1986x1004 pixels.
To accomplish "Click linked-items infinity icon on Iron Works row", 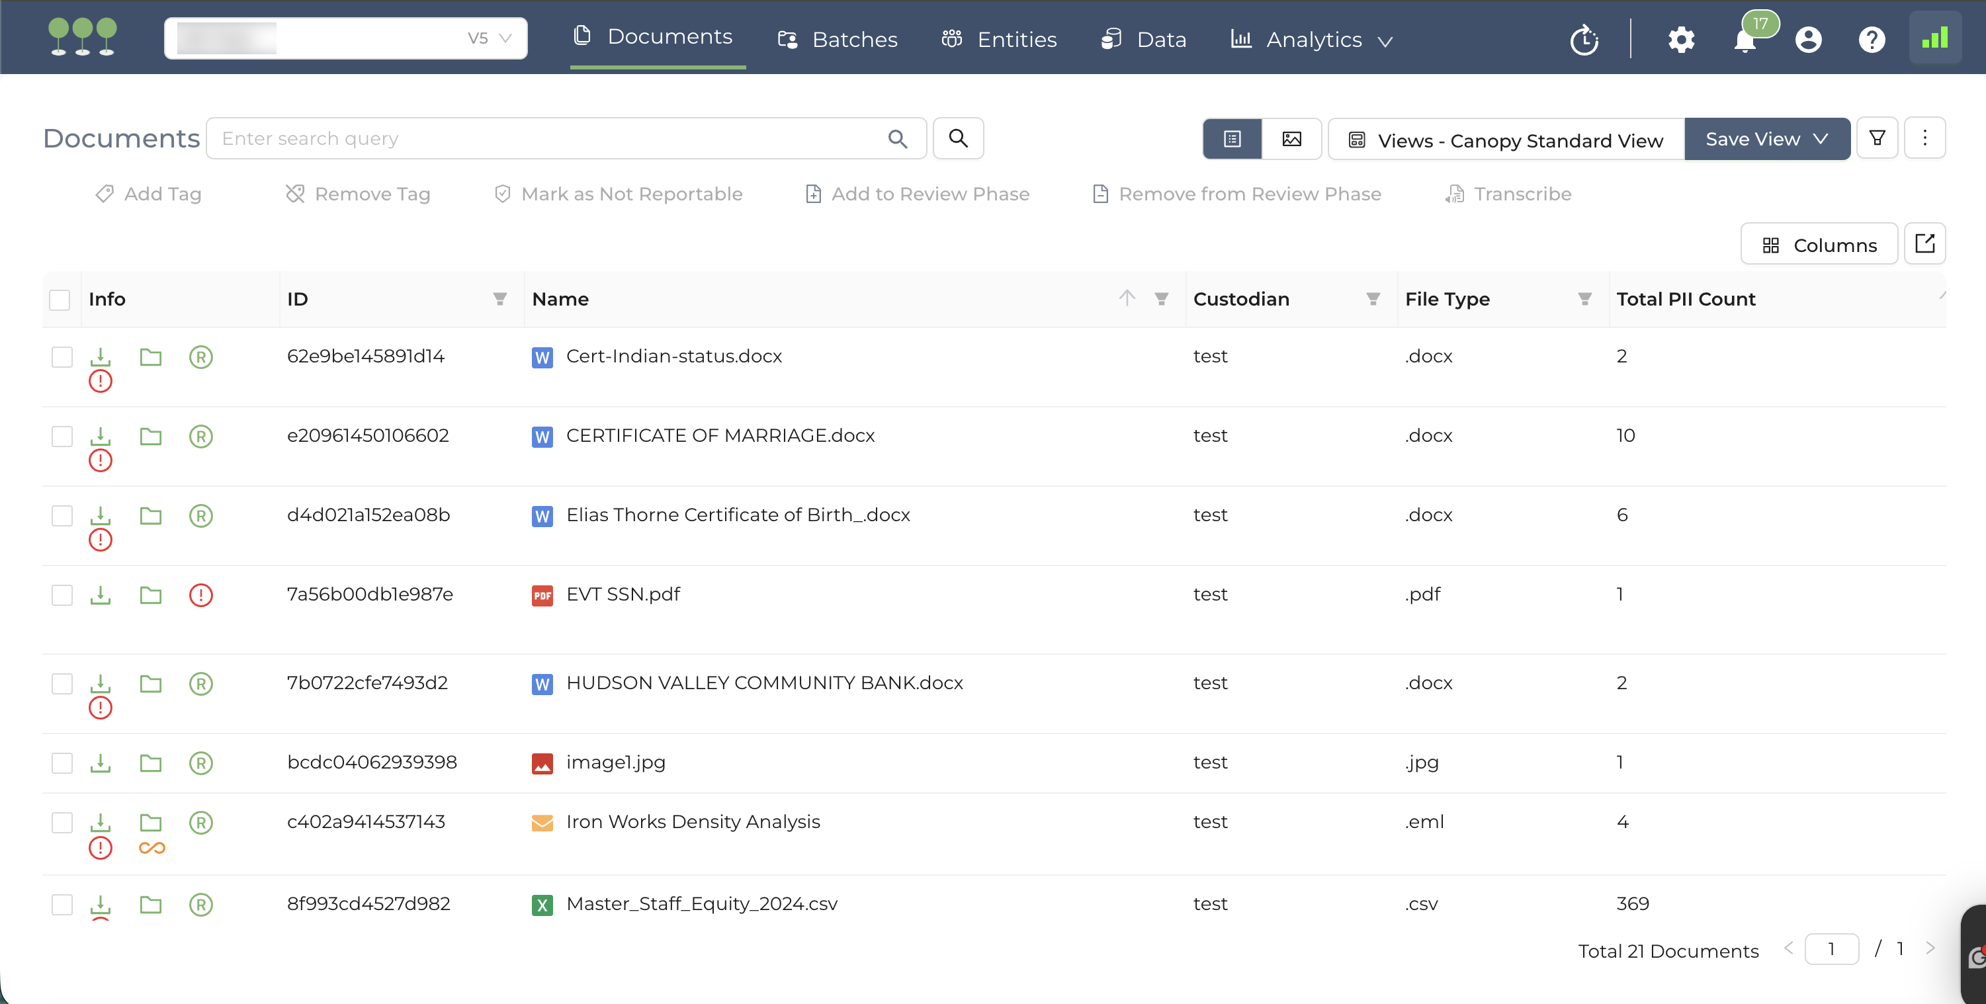I will 152,849.
